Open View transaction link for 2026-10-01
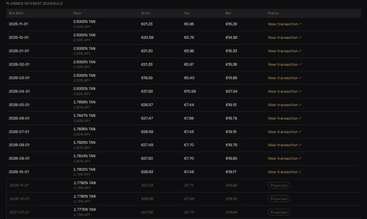 (284, 172)
